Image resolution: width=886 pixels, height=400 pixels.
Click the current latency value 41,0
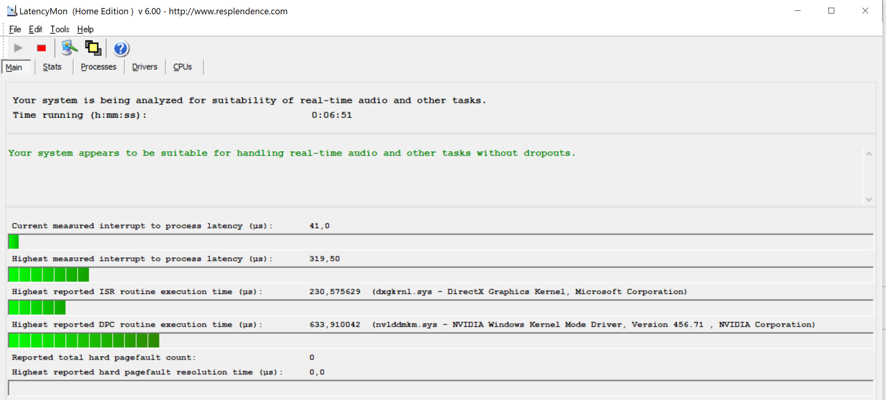point(319,226)
